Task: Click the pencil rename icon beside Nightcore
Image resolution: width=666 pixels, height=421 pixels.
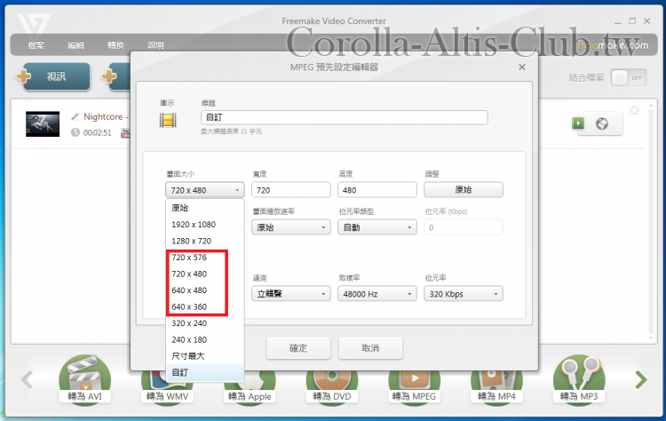Action: [75, 116]
